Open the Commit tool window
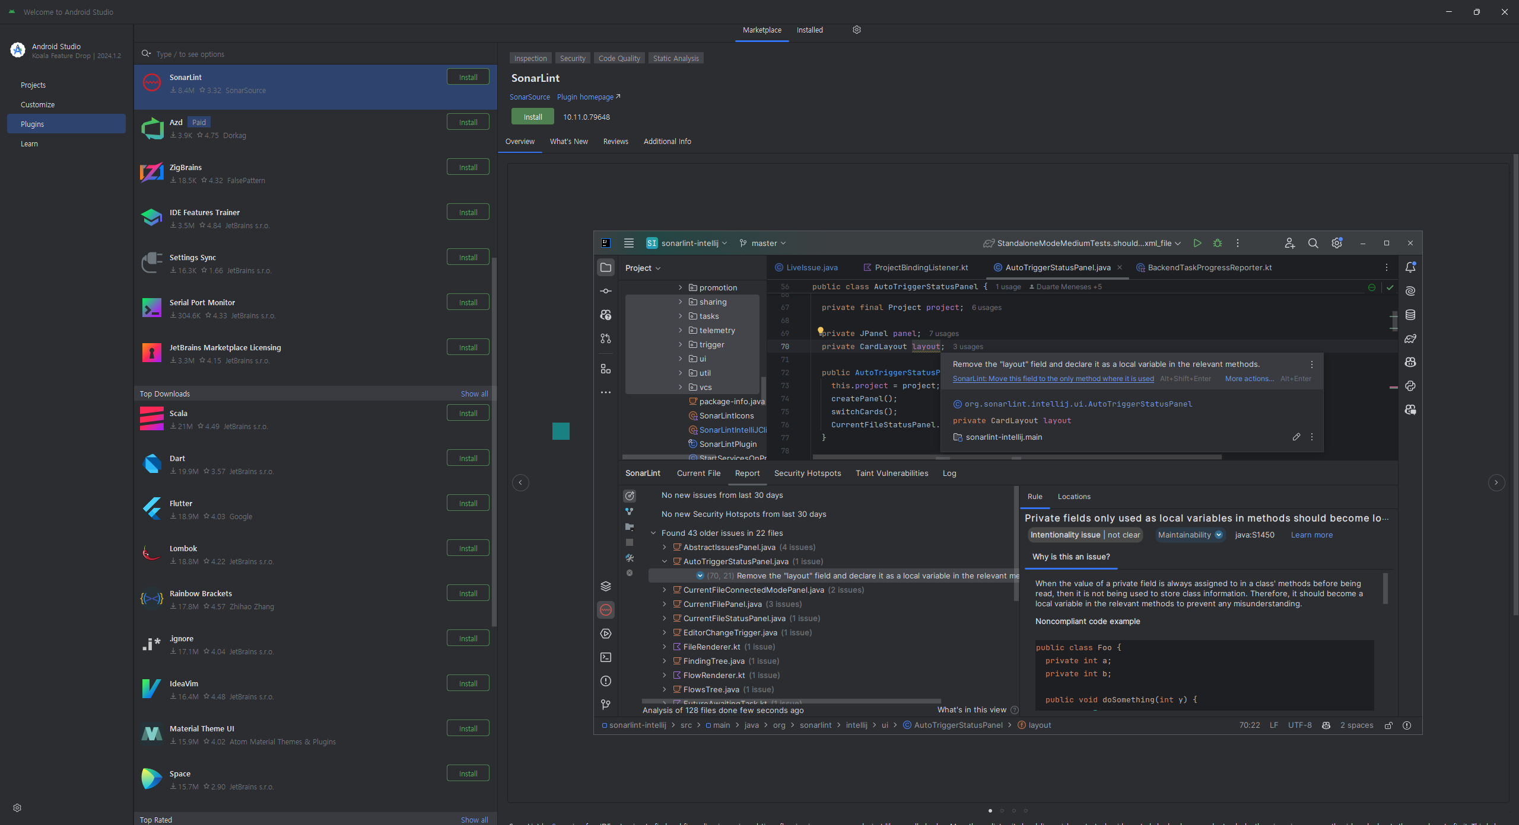The height and width of the screenshot is (825, 1519). (x=605, y=291)
